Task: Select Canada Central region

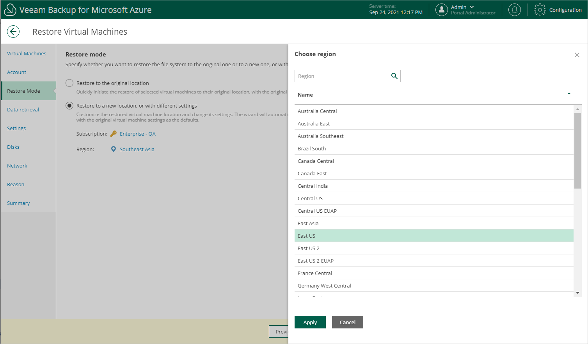Action: tap(434, 161)
